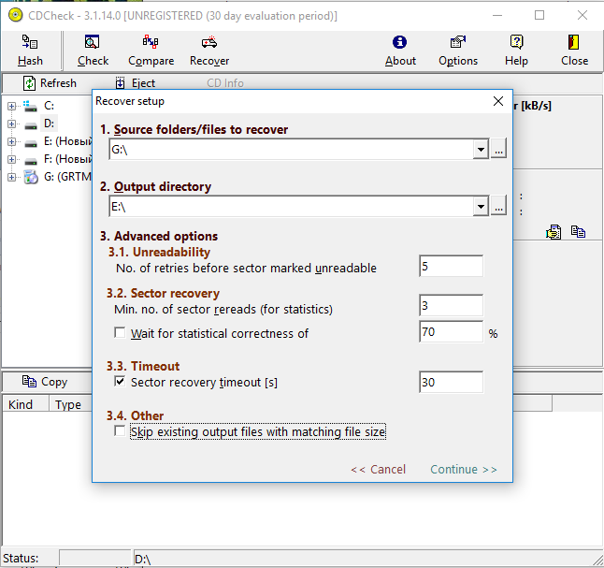Close the Recover setup dialog
604x568 pixels.
click(x=498, y=101)
